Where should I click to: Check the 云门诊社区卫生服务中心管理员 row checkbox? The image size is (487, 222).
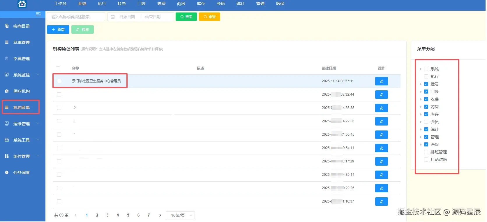pyautogui.click(x=59, y=81)
